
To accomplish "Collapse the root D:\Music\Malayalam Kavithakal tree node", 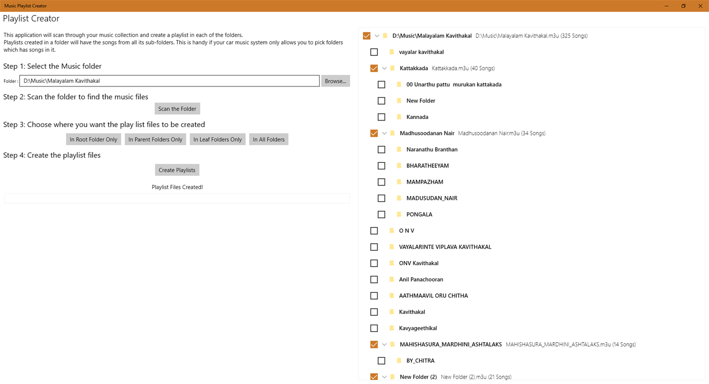I will [x=377, y=35].
